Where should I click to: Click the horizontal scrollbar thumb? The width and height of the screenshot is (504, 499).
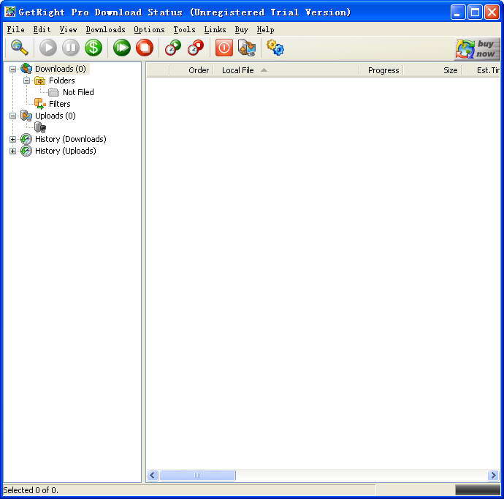[x=197, y=475]
